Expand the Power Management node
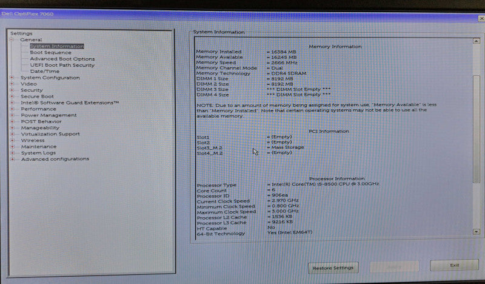This screenshot has height=284, width=485. pos(12,115)
